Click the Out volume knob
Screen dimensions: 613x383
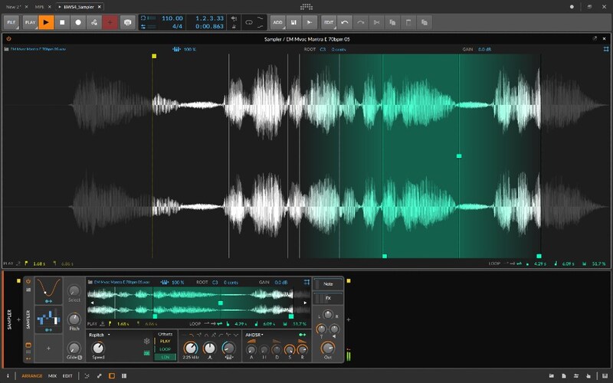(x=329, y=349)
